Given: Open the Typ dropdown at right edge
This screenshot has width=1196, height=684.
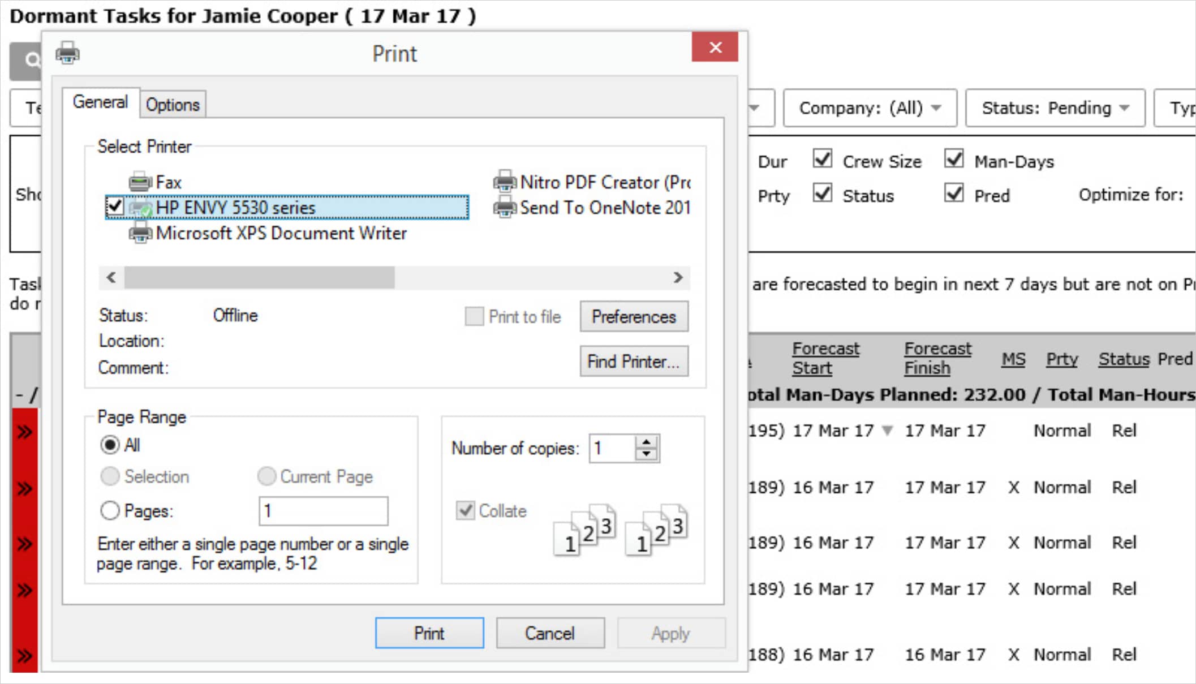Looking at the screenshot, I should [1176, 107].
